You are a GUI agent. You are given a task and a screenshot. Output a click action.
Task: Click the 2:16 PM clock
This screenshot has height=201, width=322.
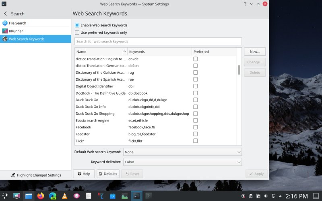(297, 196)
